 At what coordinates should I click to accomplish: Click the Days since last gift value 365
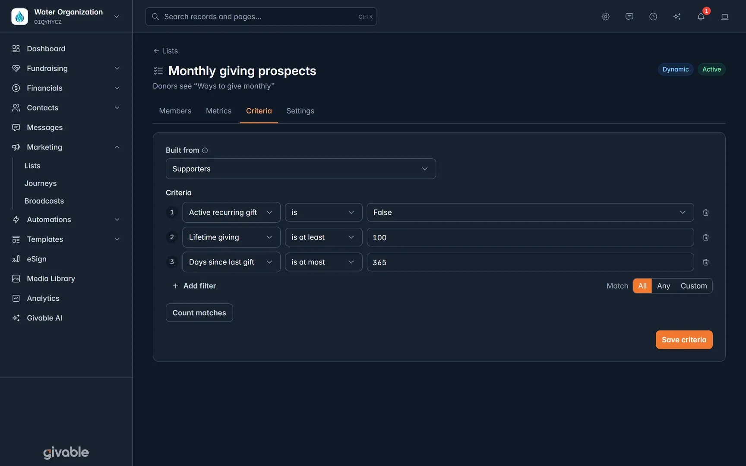[x=530, y=262]
